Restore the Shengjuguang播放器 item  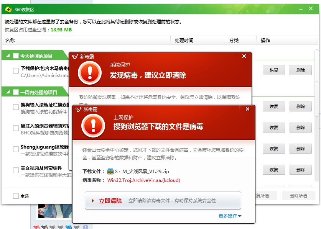274,149
